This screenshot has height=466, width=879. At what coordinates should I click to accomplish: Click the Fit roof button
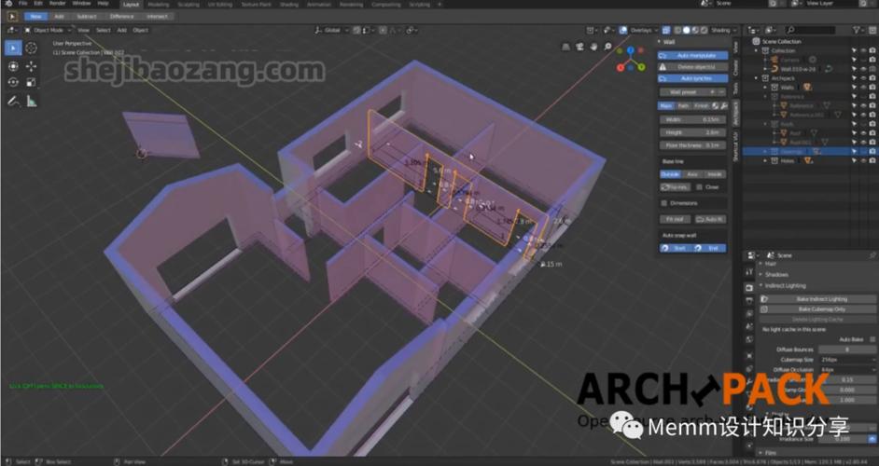675,220
